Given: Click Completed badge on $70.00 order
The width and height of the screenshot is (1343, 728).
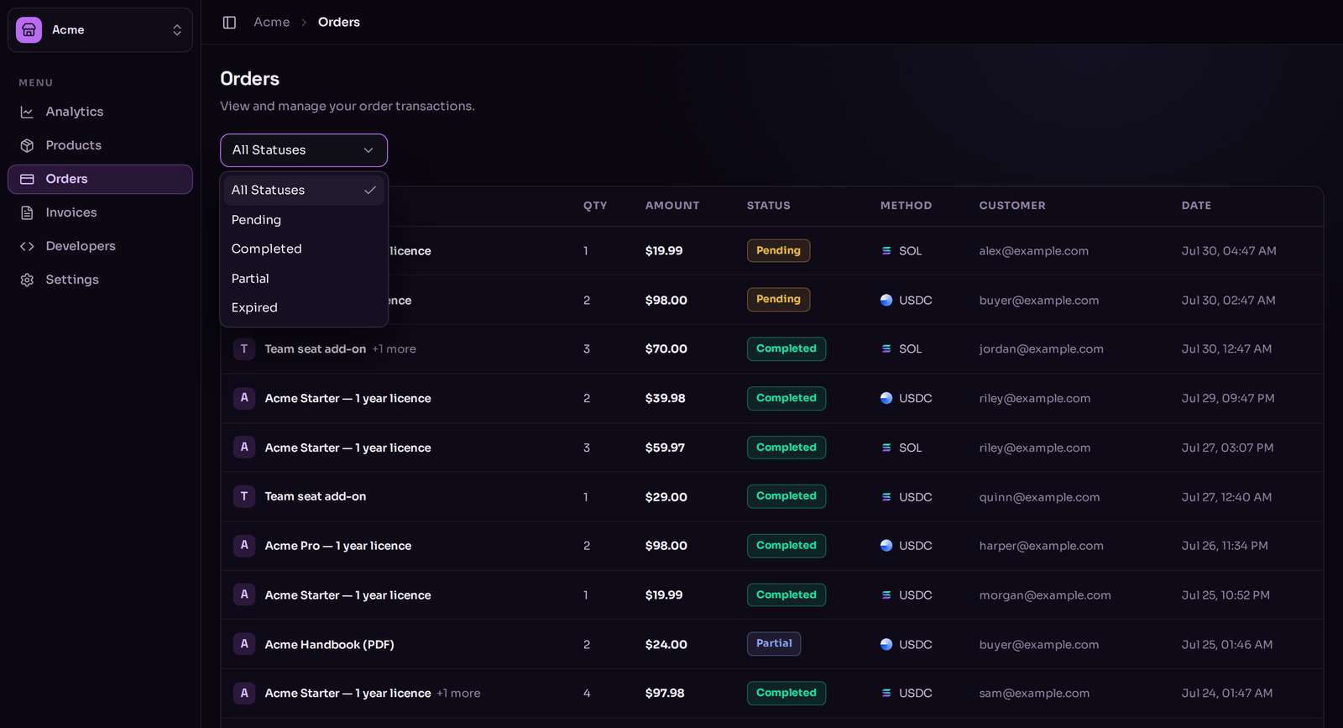Looking at the screenshot, I should click(x=786, y=348).
